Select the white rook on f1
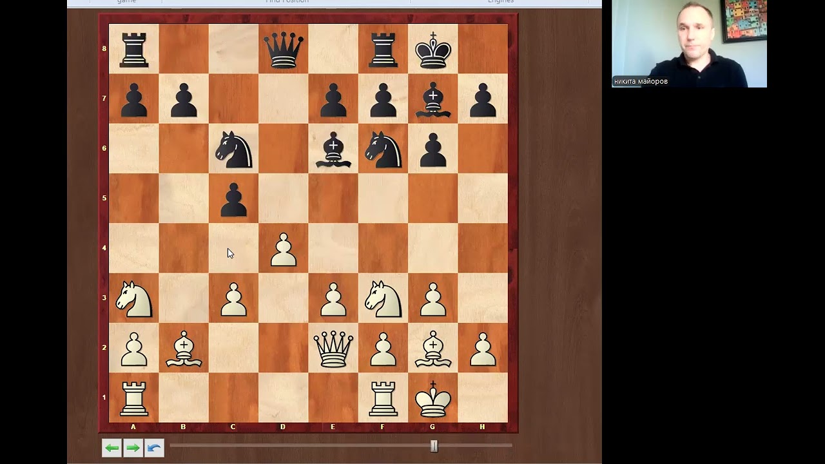 (x=383, y=399)
